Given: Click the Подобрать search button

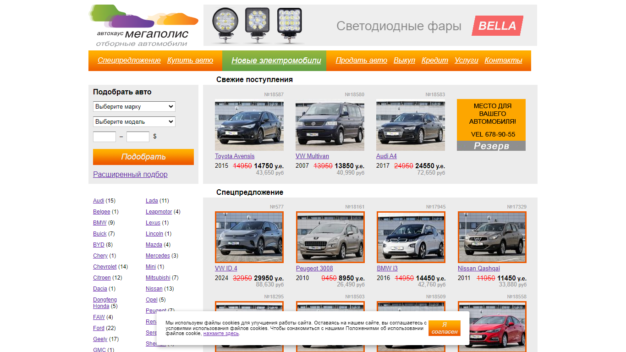Looking at the screenshot, I should [143, 157].
